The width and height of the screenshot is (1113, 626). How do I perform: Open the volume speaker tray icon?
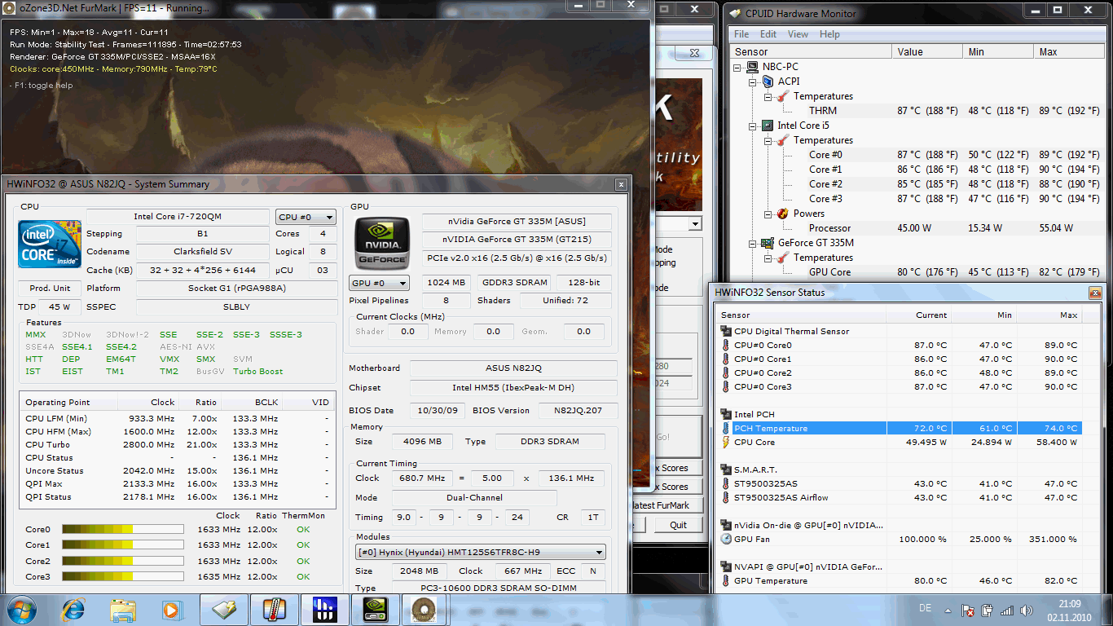pyautogui.click(x=1026, y=610)
